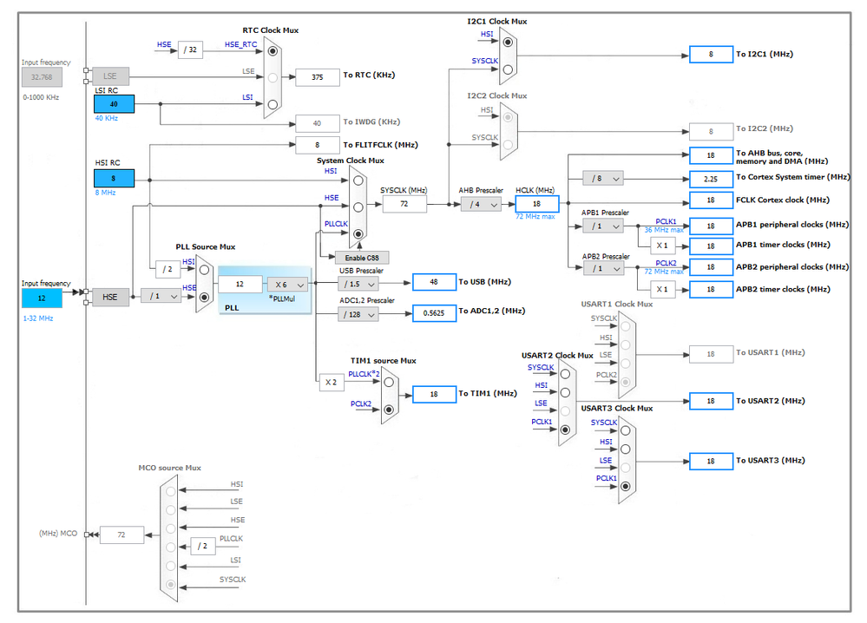This screenshot has width=867, height=623.
Task: Select HSE in the System Clock Mux
Action: click(x=358, y=207)
